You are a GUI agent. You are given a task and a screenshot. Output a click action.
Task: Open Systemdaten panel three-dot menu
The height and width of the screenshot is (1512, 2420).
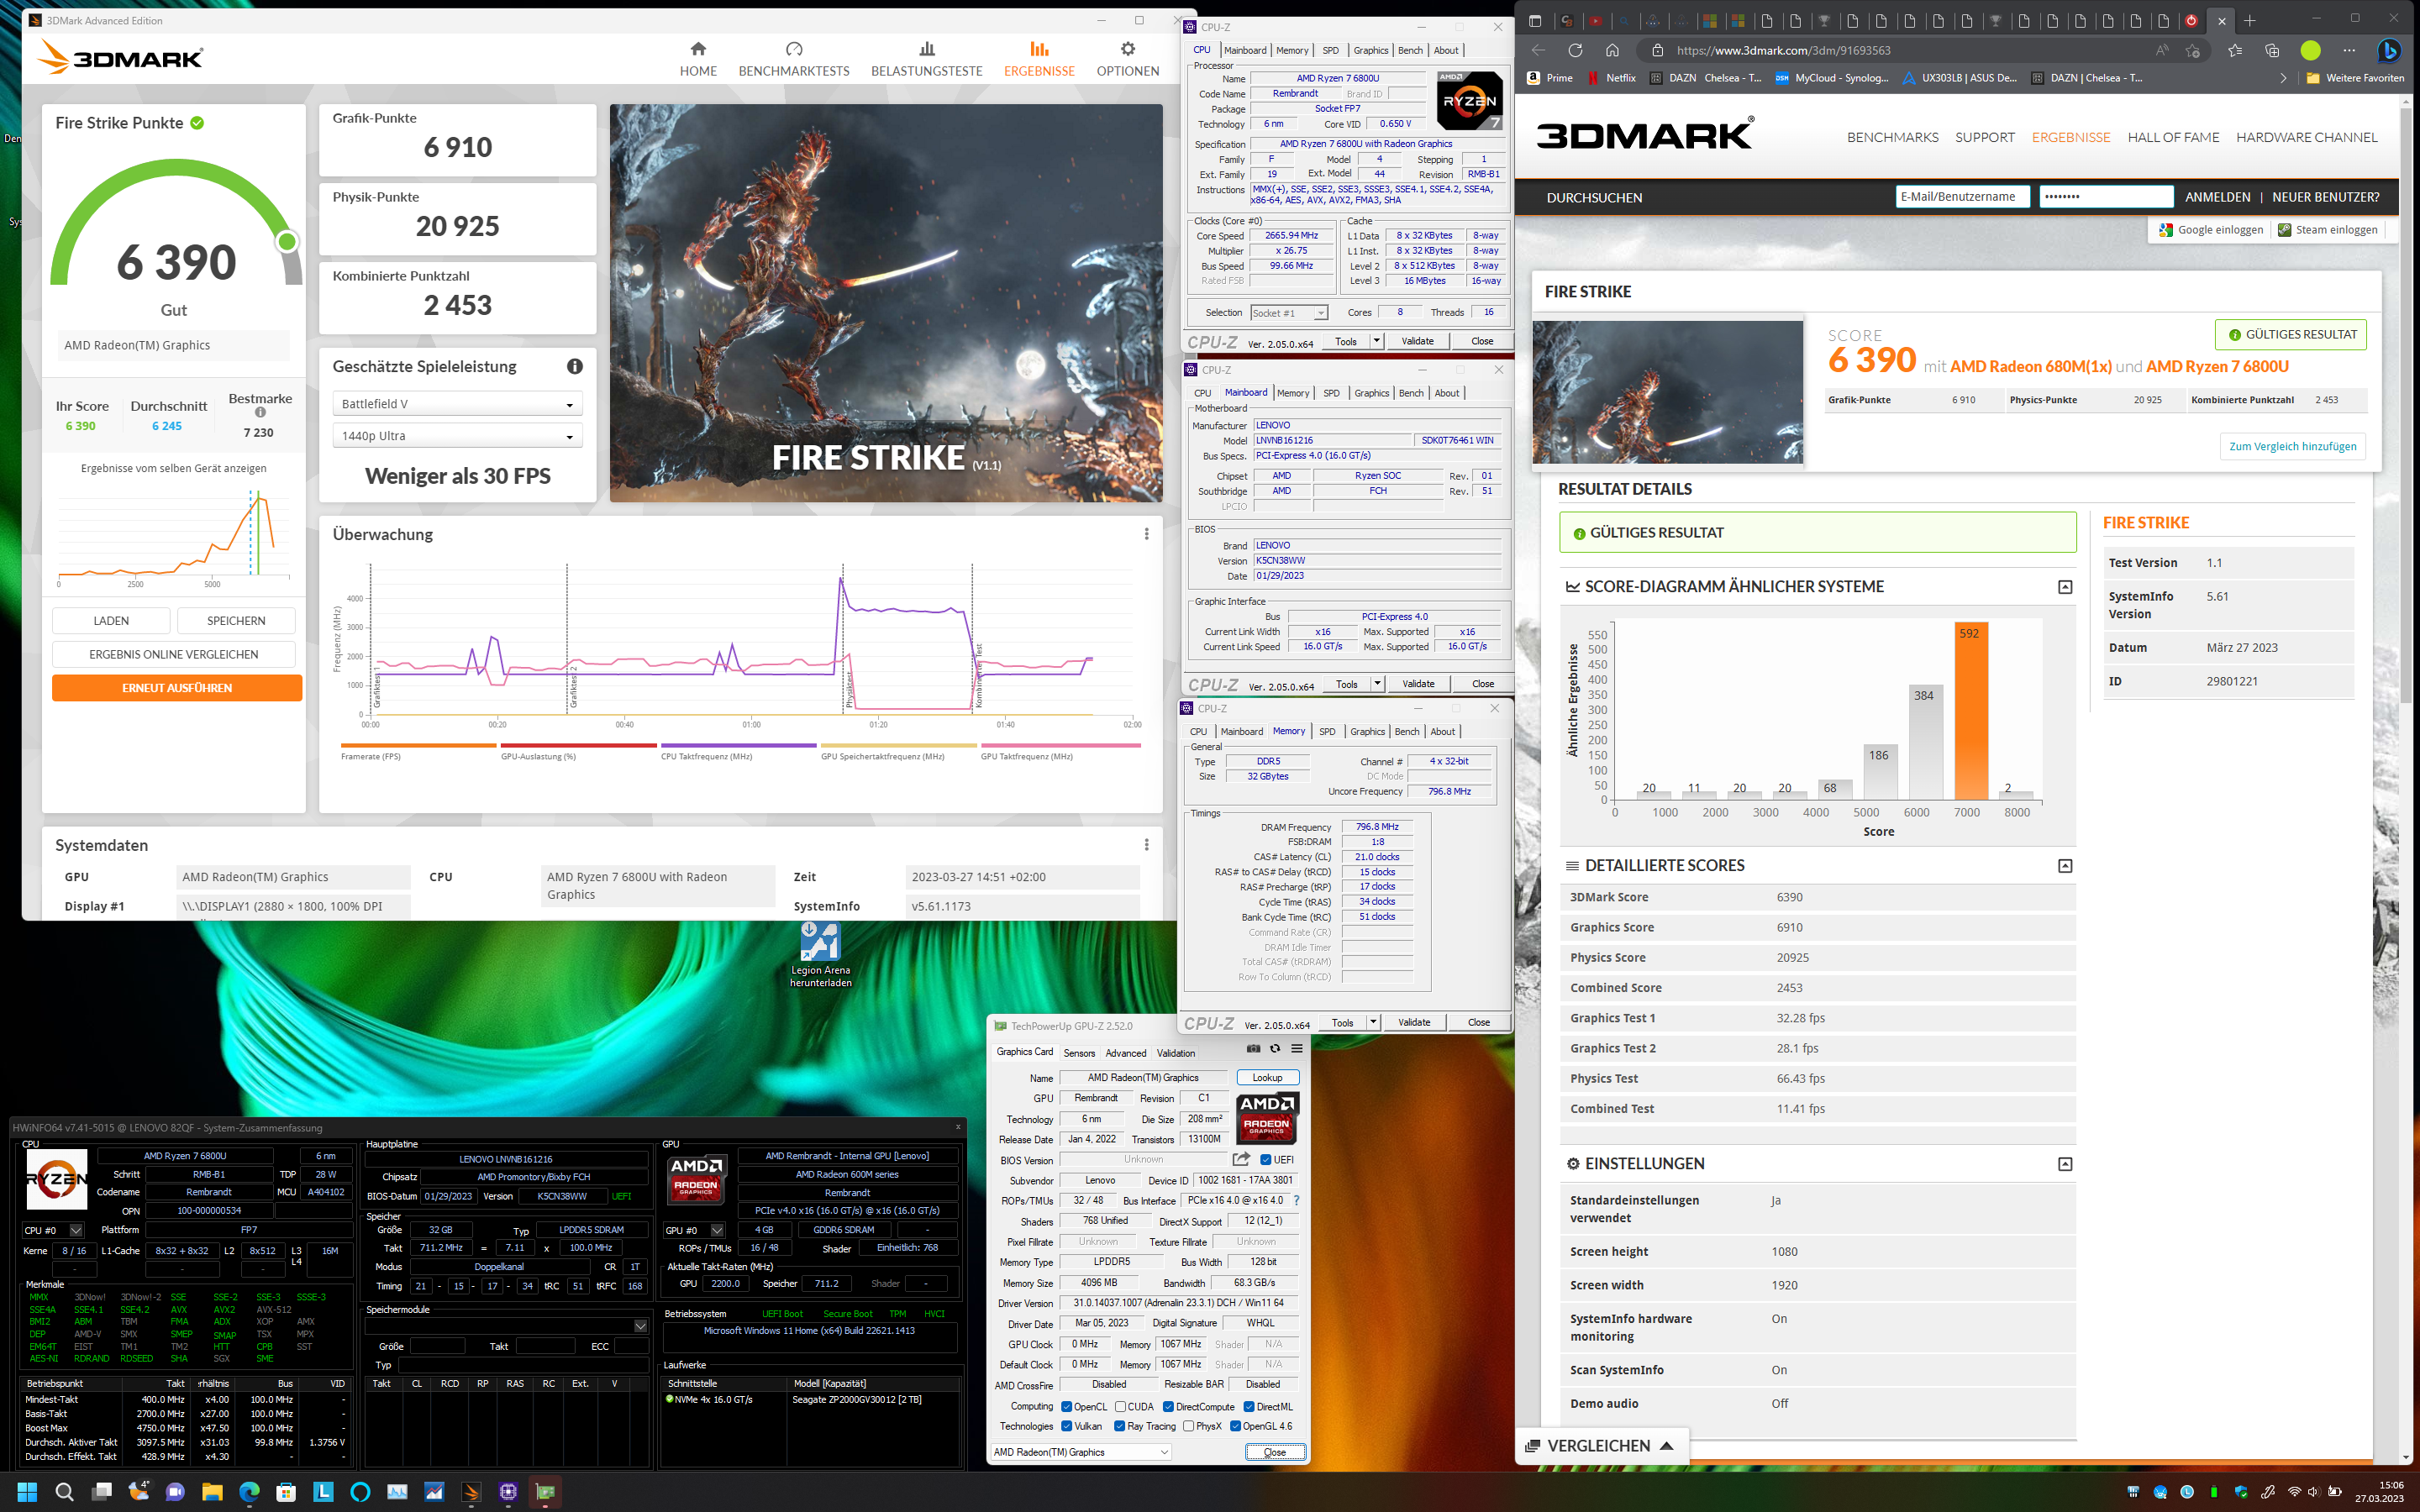click(1146, 845)
